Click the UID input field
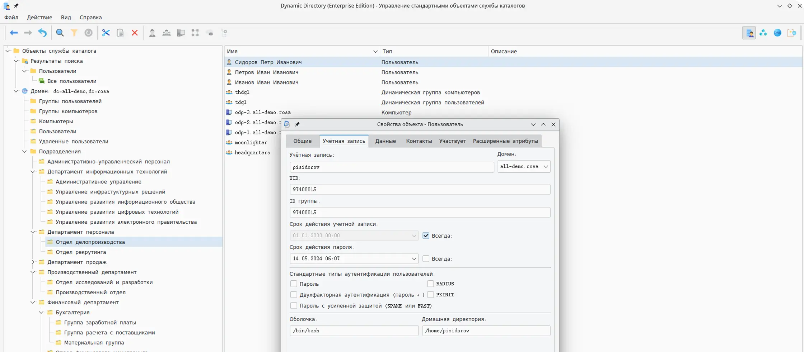The height and width of the screenshot is (352, 804). (x=420, y=189)
